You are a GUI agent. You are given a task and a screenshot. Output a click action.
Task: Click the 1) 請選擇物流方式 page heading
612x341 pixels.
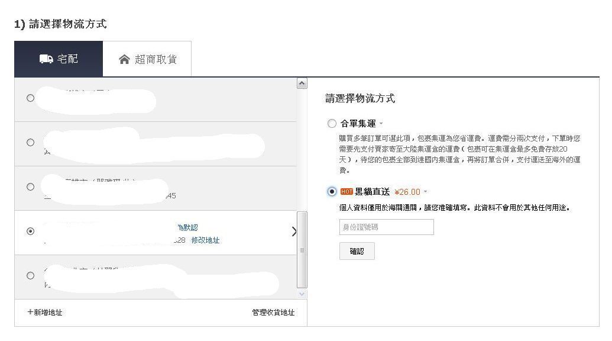pos(60,24)
